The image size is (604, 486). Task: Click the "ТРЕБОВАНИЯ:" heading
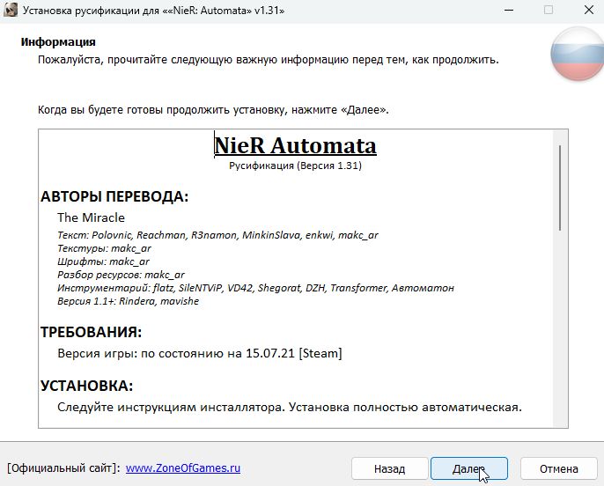(x=91, y=332)
